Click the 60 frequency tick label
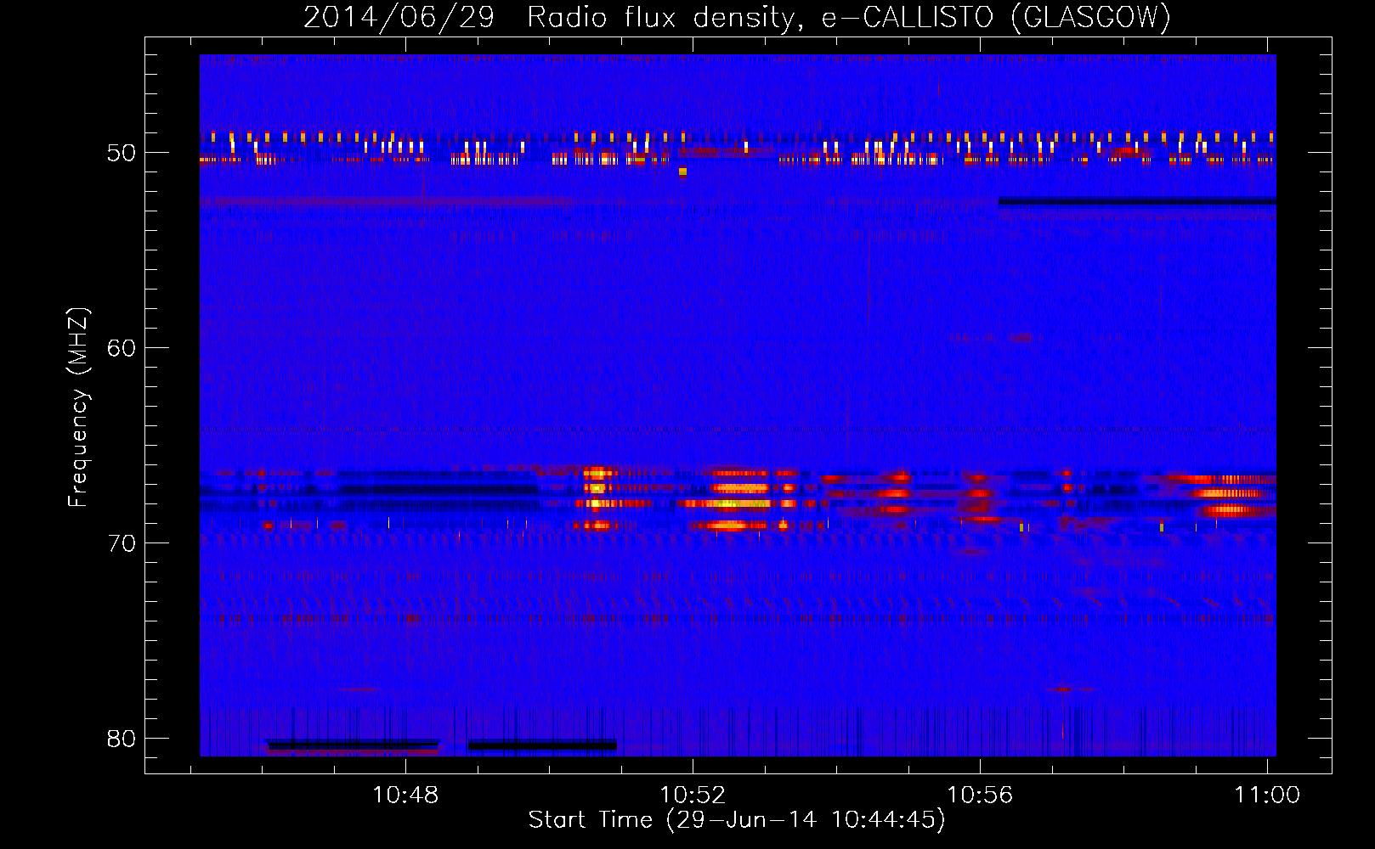 [122, 348]
